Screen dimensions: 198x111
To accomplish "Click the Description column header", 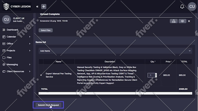I will [x=110, y=62].
